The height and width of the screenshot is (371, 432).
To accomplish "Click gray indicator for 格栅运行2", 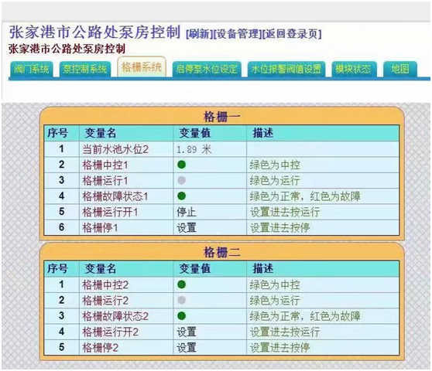I will 182,300.
